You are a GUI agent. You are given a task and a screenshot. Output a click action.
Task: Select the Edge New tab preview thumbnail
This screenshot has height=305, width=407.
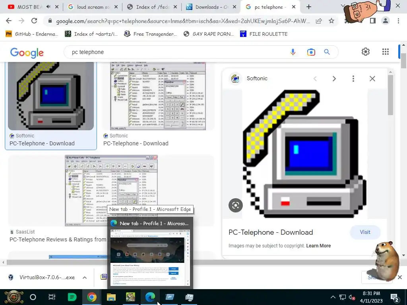click(x=150, y=258)
